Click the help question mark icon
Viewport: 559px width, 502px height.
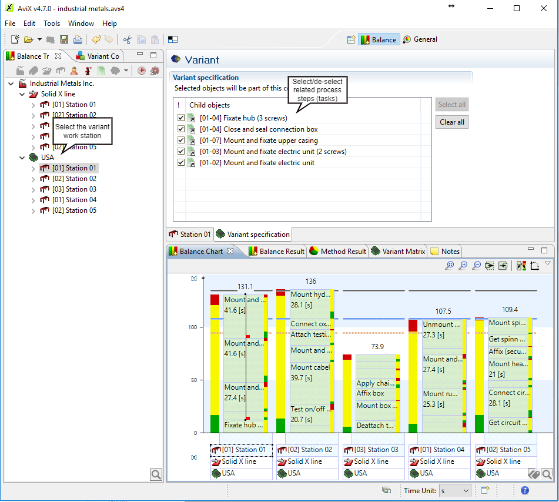tap(525, 490)
